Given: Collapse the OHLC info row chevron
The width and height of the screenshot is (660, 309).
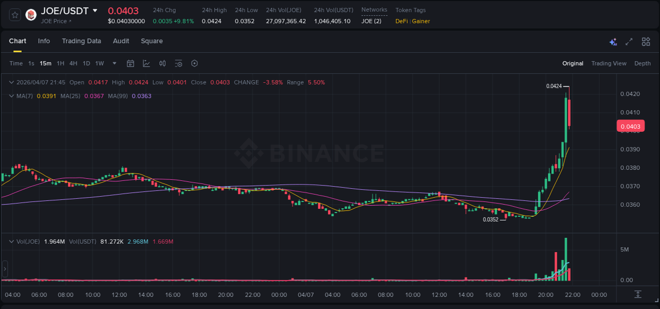Looking at the screenshot, I should [11, 82].
